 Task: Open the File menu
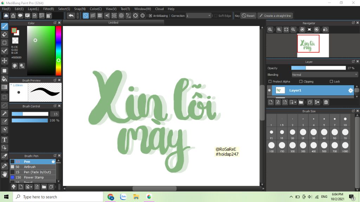click(6, 9)
